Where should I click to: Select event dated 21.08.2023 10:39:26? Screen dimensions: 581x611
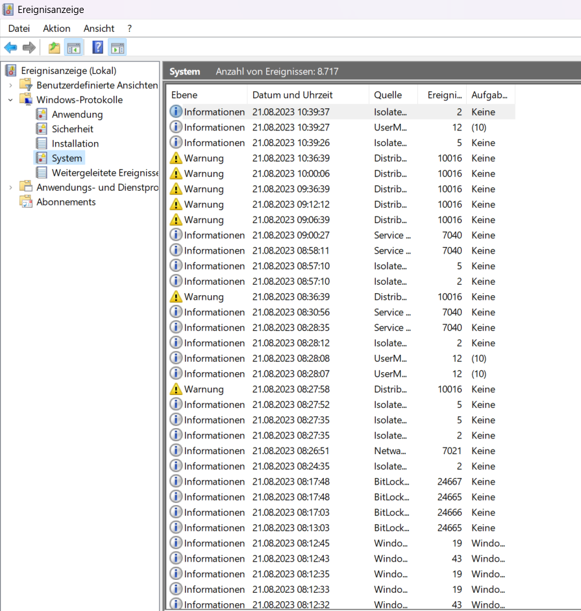tap(341, 143)
